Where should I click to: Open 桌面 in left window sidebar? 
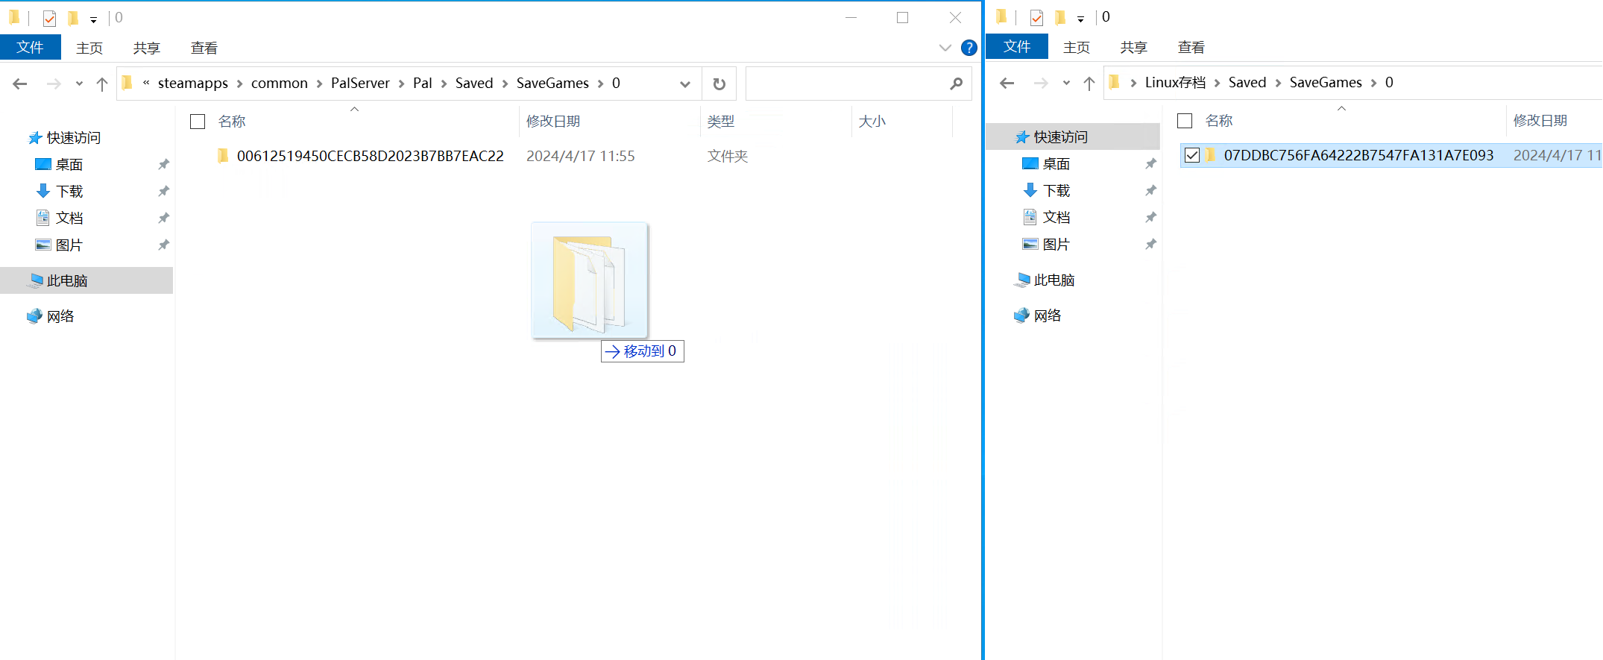(69, 164)
